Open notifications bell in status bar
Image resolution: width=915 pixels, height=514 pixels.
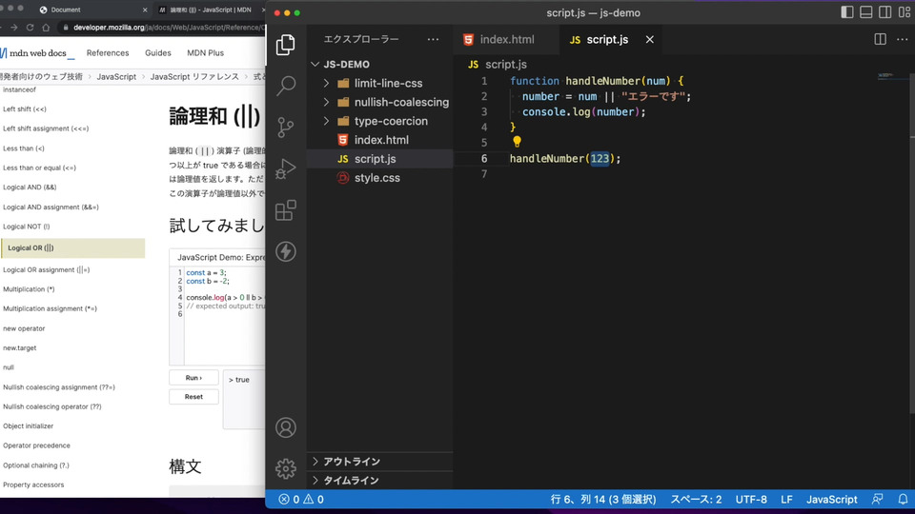[903, 500]
